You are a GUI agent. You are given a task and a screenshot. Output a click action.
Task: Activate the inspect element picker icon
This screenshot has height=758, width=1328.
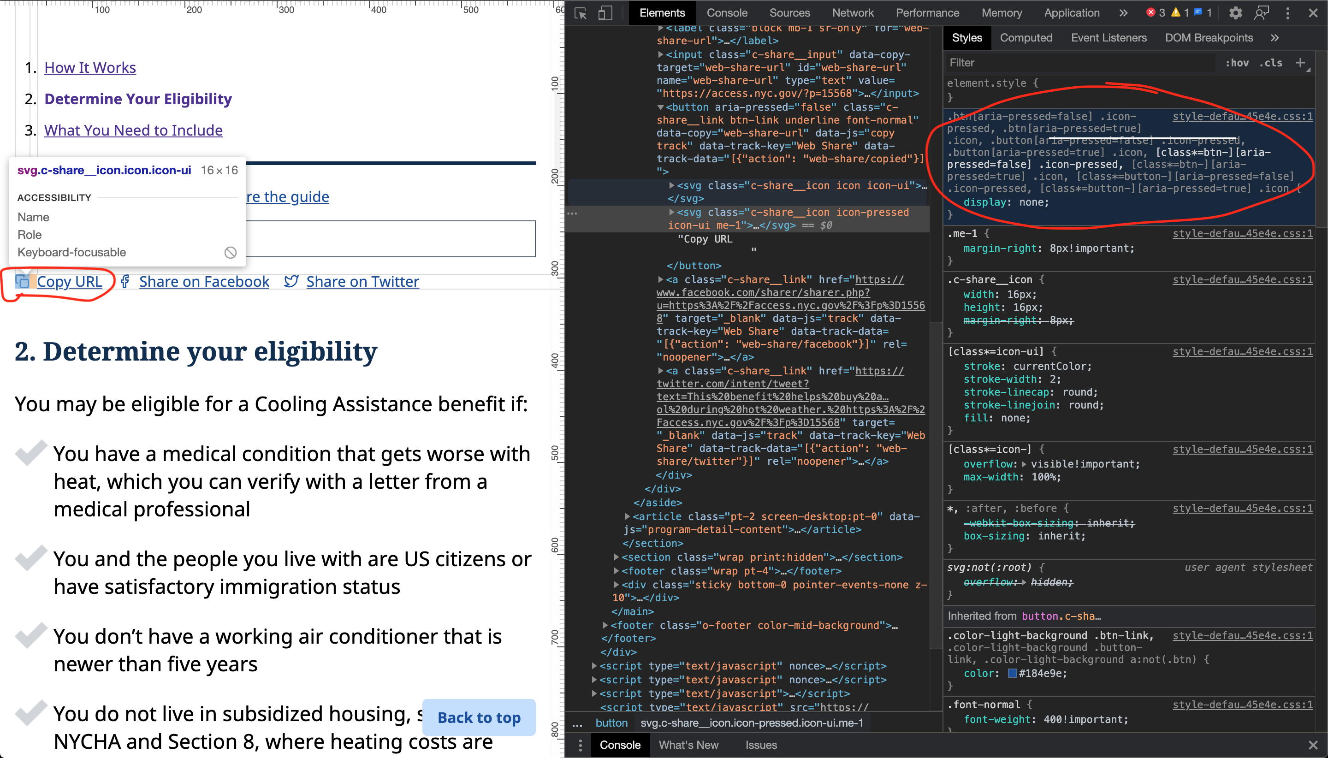point(581,13)
